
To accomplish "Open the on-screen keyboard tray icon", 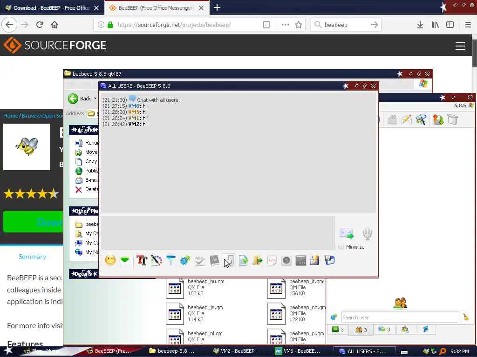I will (x=404, y=351).
